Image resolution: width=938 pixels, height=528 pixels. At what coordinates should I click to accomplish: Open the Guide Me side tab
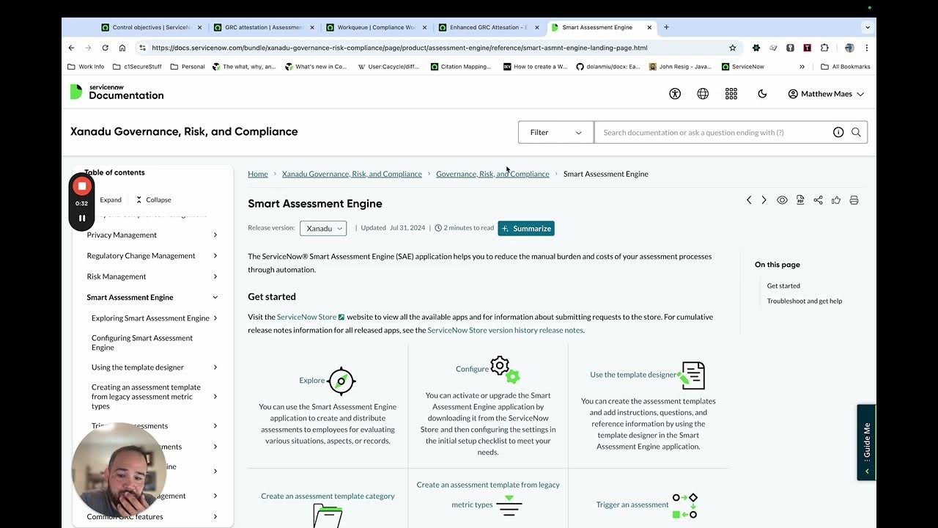[866, 442]
